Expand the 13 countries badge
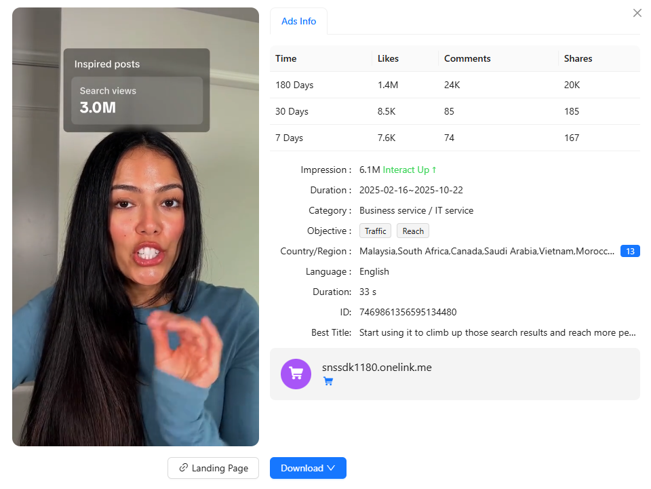This screenshot has width=651, height=489. click(x=630, y=251)
